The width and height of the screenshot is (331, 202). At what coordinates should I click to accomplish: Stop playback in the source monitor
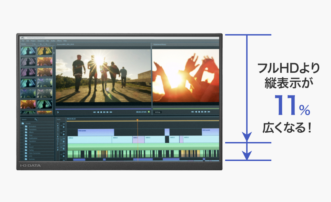point(101,112)
